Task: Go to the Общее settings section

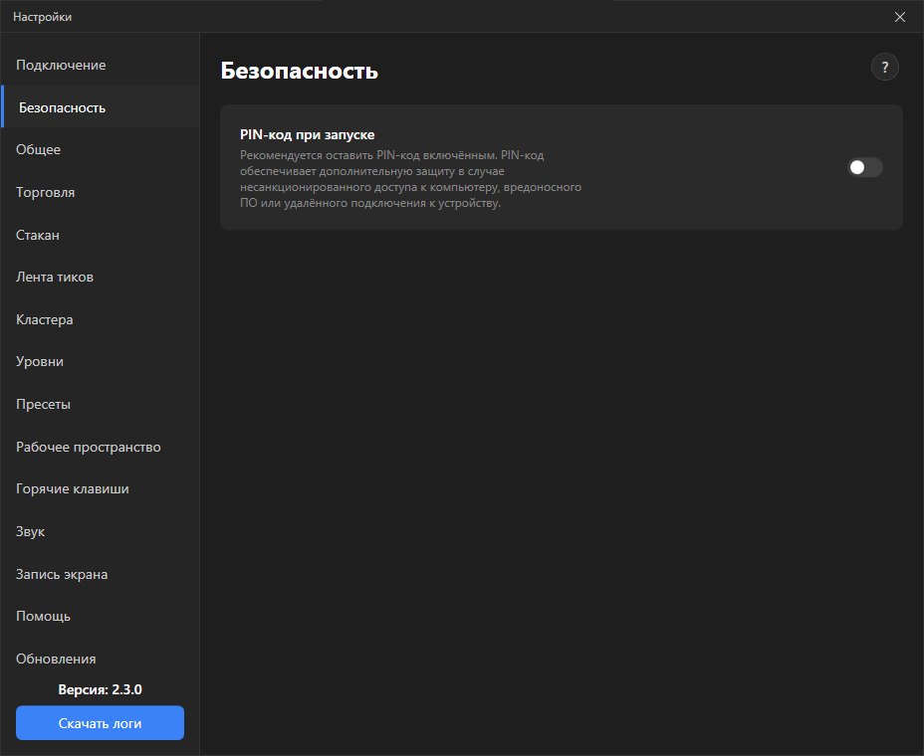Action: (x=101, y=149)
